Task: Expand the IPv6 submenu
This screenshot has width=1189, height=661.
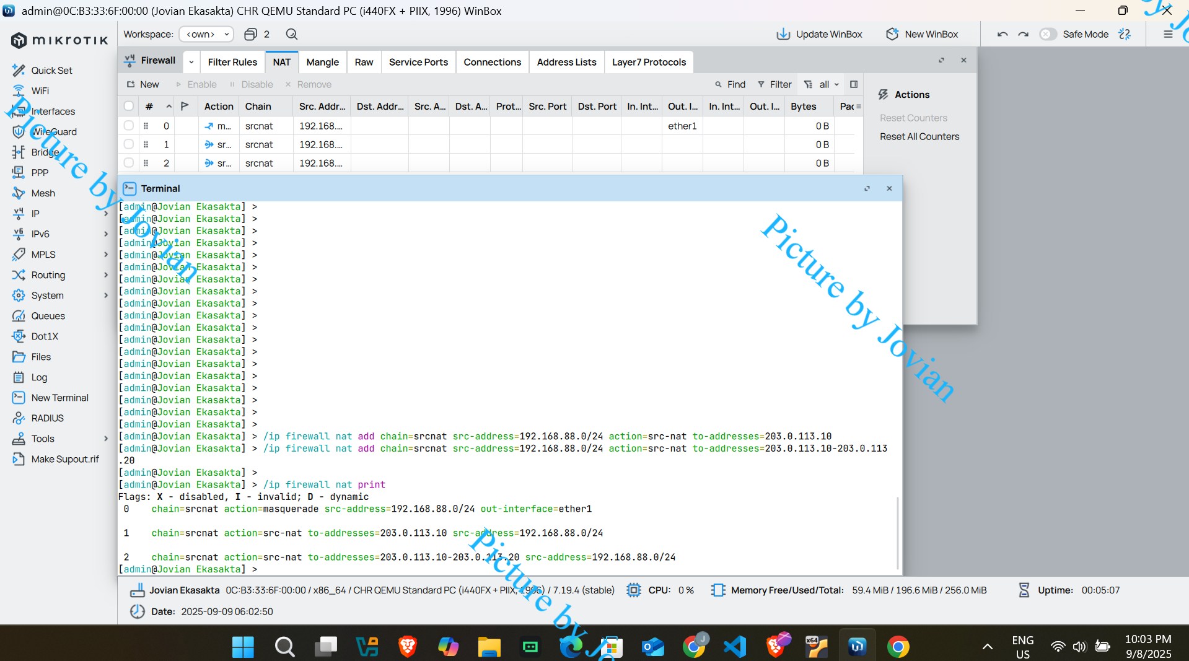Action: (x=106, y=234)
